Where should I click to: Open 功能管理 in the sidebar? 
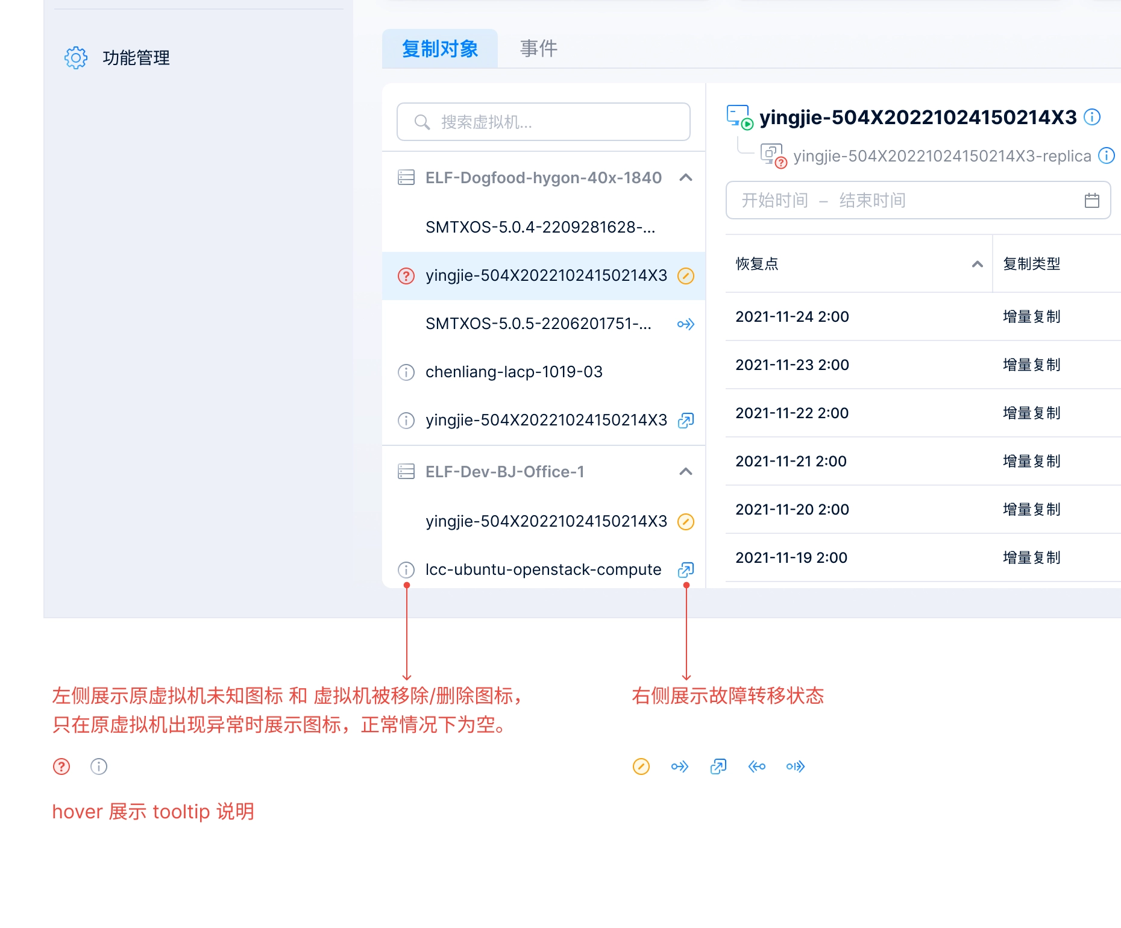[136, 58]
